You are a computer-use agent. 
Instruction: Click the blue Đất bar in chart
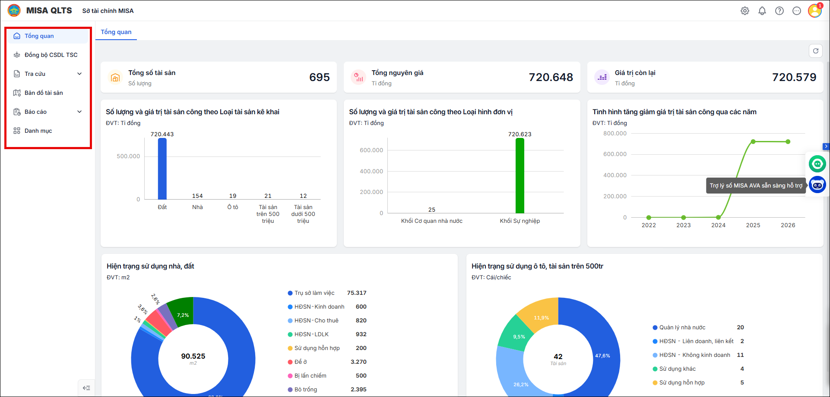point(162,169)
